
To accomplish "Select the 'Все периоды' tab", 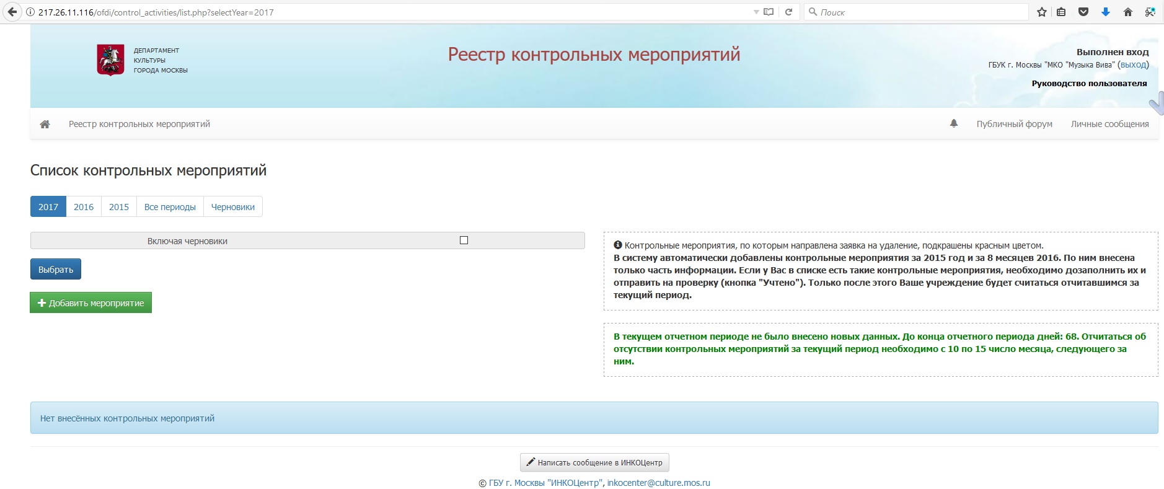I will (170, 207).
